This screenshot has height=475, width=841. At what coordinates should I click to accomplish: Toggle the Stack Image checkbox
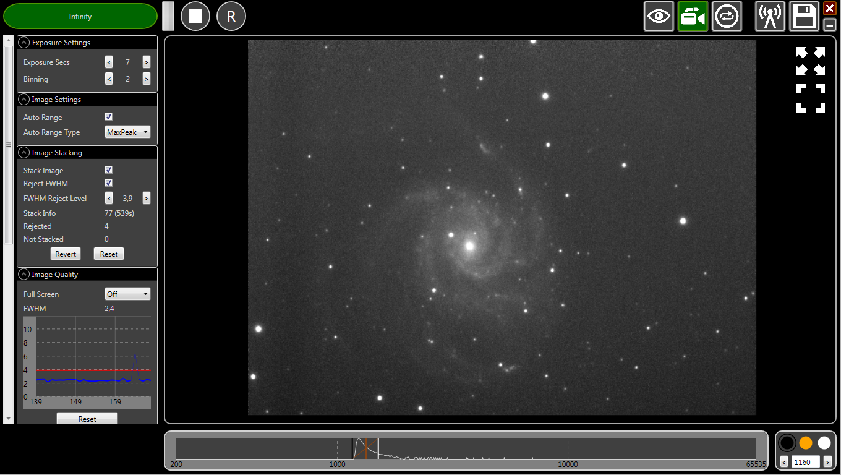(x=109, y=170)
